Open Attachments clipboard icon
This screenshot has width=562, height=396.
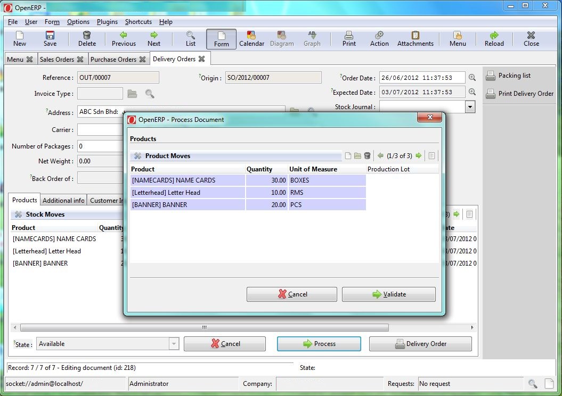[x=416, y=35]
